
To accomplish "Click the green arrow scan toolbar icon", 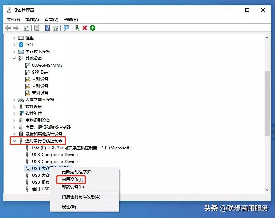I will point(93,28).
